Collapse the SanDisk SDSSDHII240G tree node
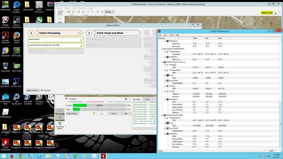This screenshot has width=283, height=159. coord(162,49)
